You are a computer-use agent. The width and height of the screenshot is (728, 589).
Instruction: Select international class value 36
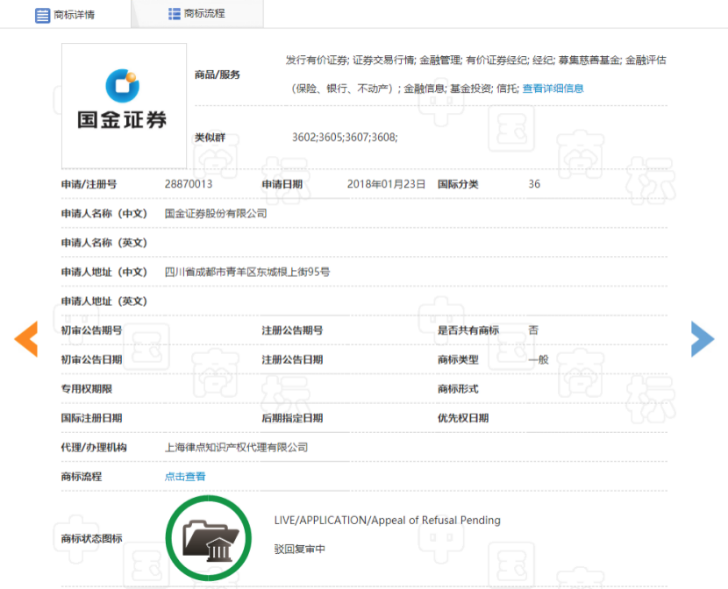(534, 184)
